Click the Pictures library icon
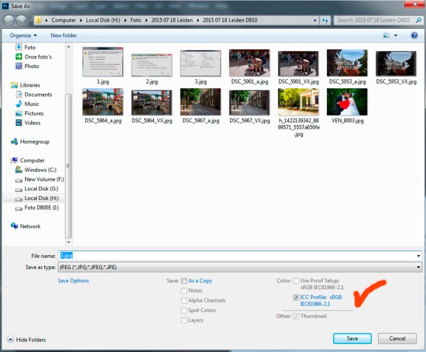This screenshot has width=426, height=352. coord(19,113)
